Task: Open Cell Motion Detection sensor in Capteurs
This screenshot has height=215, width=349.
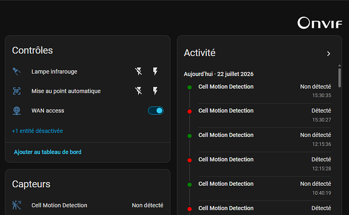Action: (x=88, y=205)
